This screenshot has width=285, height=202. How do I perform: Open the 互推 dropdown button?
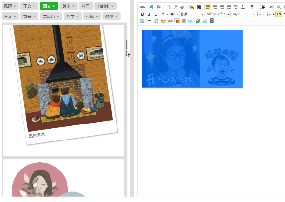pyautogui.click(x=92, y=16)
